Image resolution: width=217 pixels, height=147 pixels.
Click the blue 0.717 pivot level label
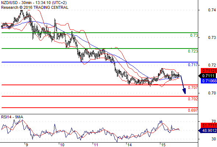193,65
